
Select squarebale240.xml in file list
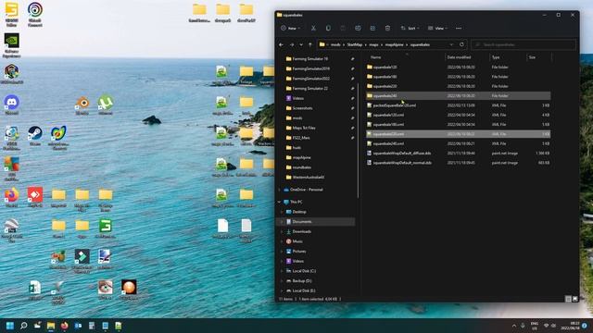point(458,143)
